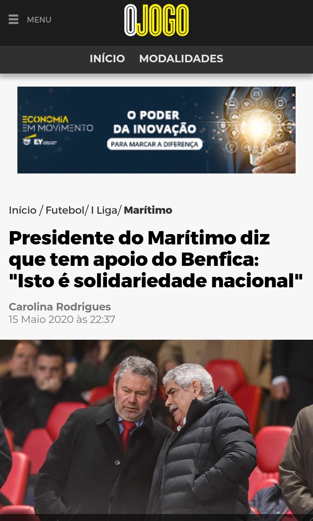Follow the Futebol breadcrumb link
This screenshot has width=313, height=521.
pos(65,210)
